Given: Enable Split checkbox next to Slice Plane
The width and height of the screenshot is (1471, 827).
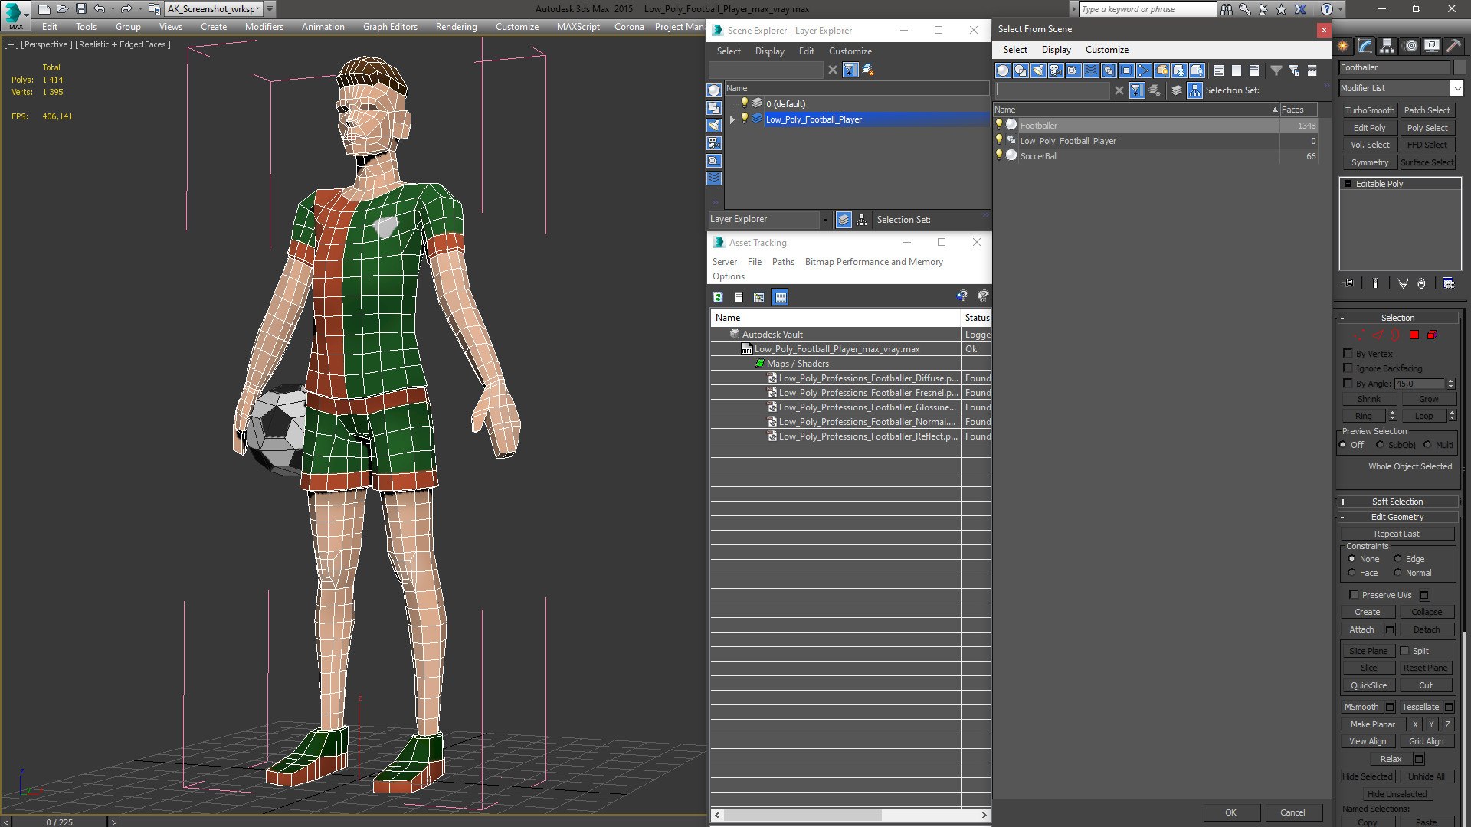Looking at the screenshot, I should click(1405, 651).
